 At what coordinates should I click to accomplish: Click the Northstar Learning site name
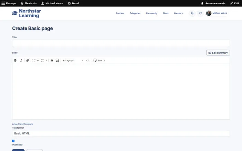(30, 13)
